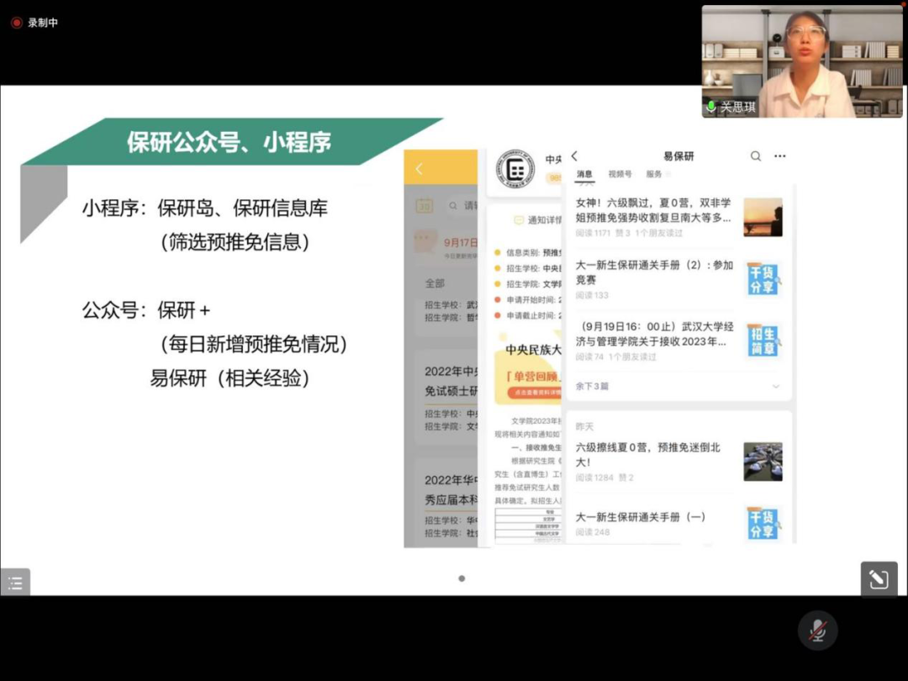The height and width of the screenshot is (681, 908).
Task: Tap the back arrow beside 易保研
Action: [x=575, y=156]
